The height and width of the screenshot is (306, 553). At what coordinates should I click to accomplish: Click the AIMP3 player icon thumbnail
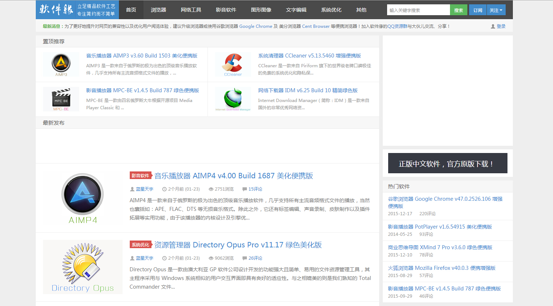(61, 64)
